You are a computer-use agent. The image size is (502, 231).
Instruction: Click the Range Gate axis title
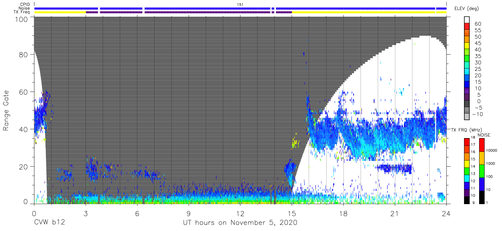pyautogui.click(x=6, y=110)
